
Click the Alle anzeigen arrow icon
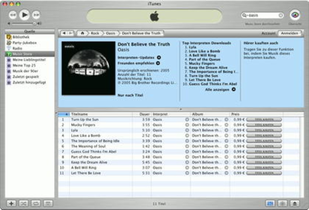tap(234, 90)
